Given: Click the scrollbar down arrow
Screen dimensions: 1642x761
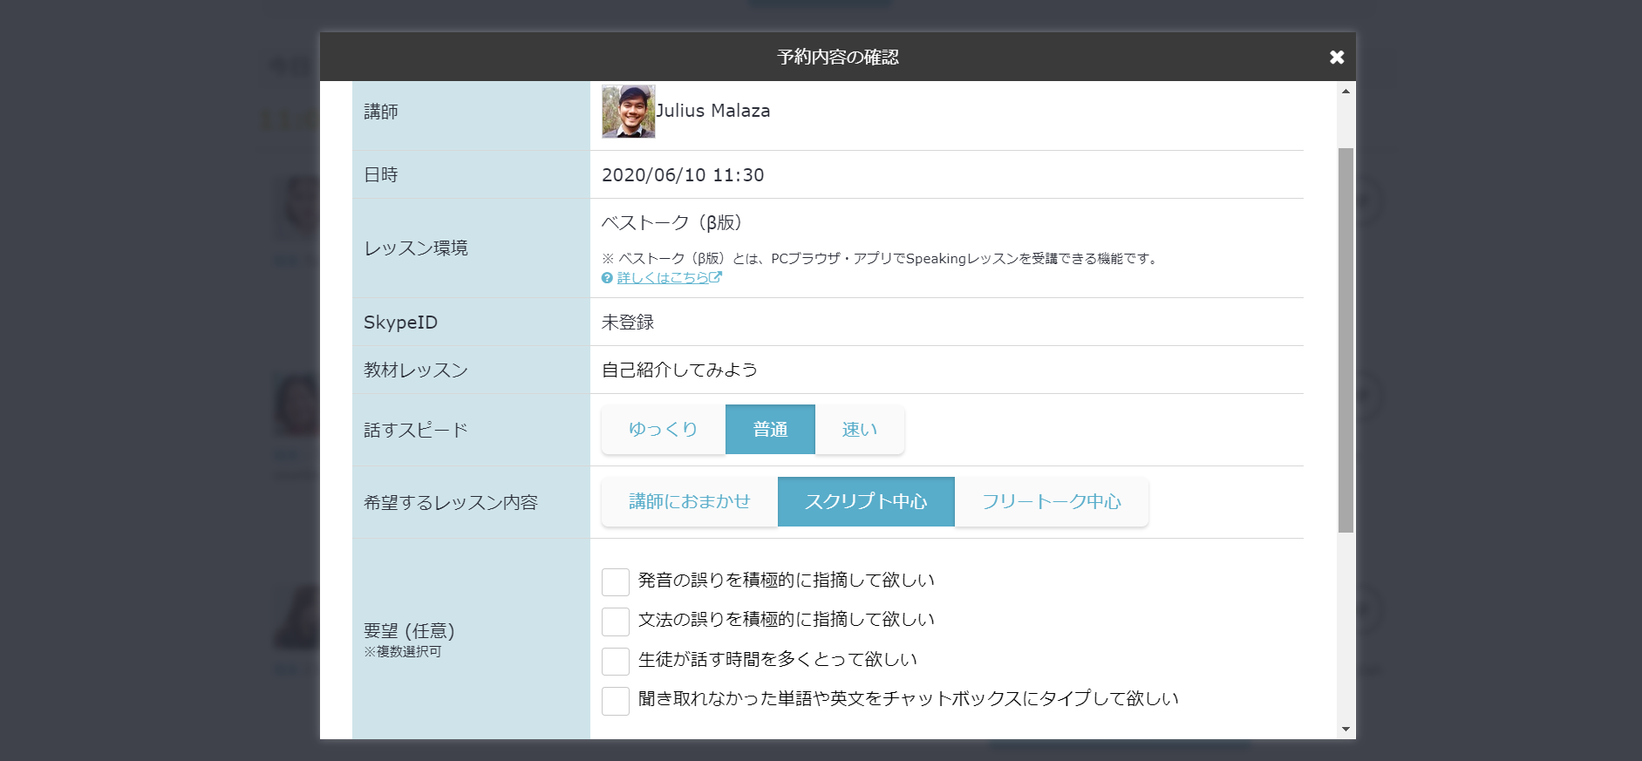Looking at the screenshot, I should click(1346, 729).
